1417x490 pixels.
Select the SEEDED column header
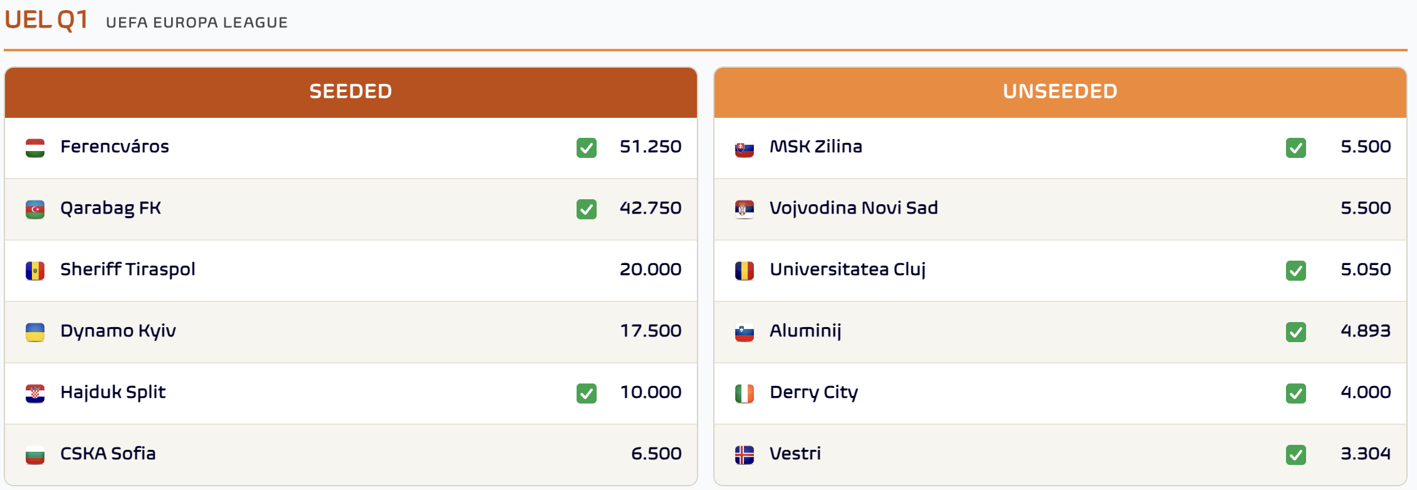point(351,92)
